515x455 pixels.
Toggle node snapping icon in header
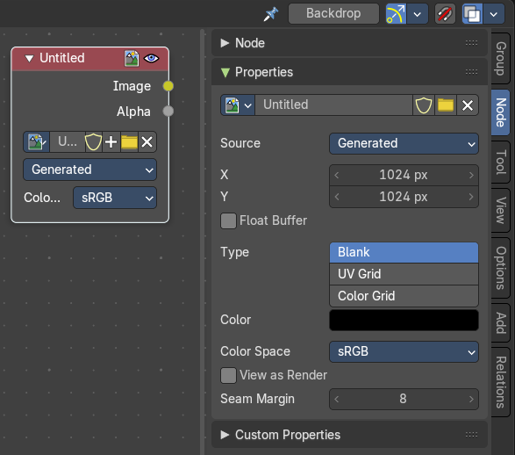pos(396,13)
